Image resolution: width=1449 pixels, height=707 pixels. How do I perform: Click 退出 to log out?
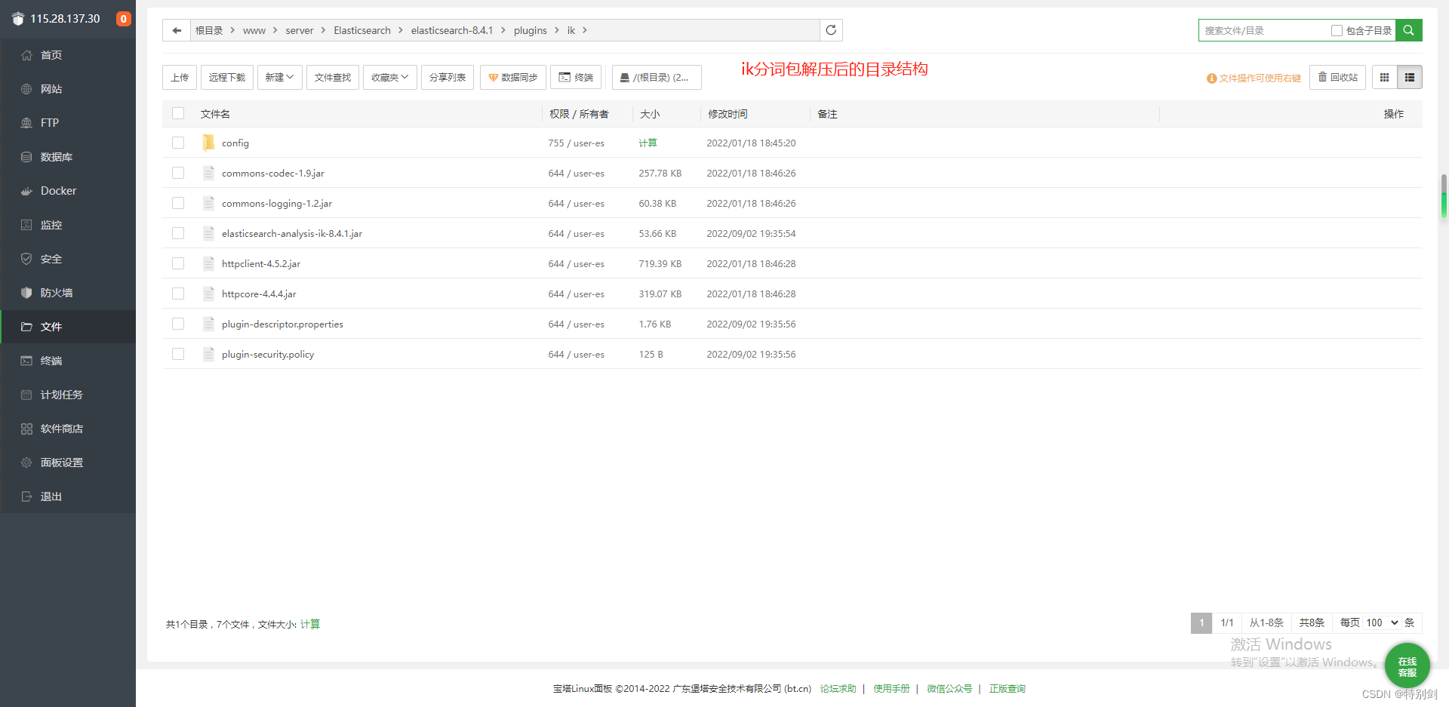(68, 496)
